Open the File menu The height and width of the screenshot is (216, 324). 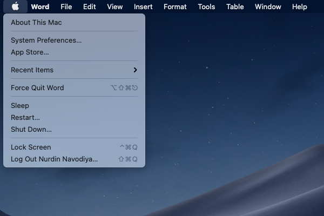click(66, 6)
